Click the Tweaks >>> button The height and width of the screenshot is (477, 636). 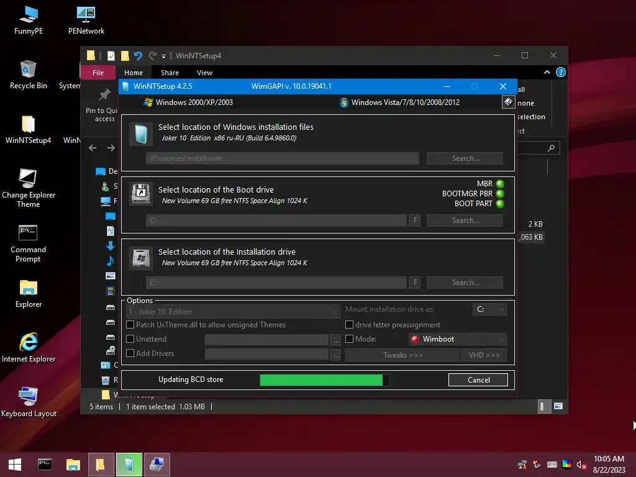[402, 355]
